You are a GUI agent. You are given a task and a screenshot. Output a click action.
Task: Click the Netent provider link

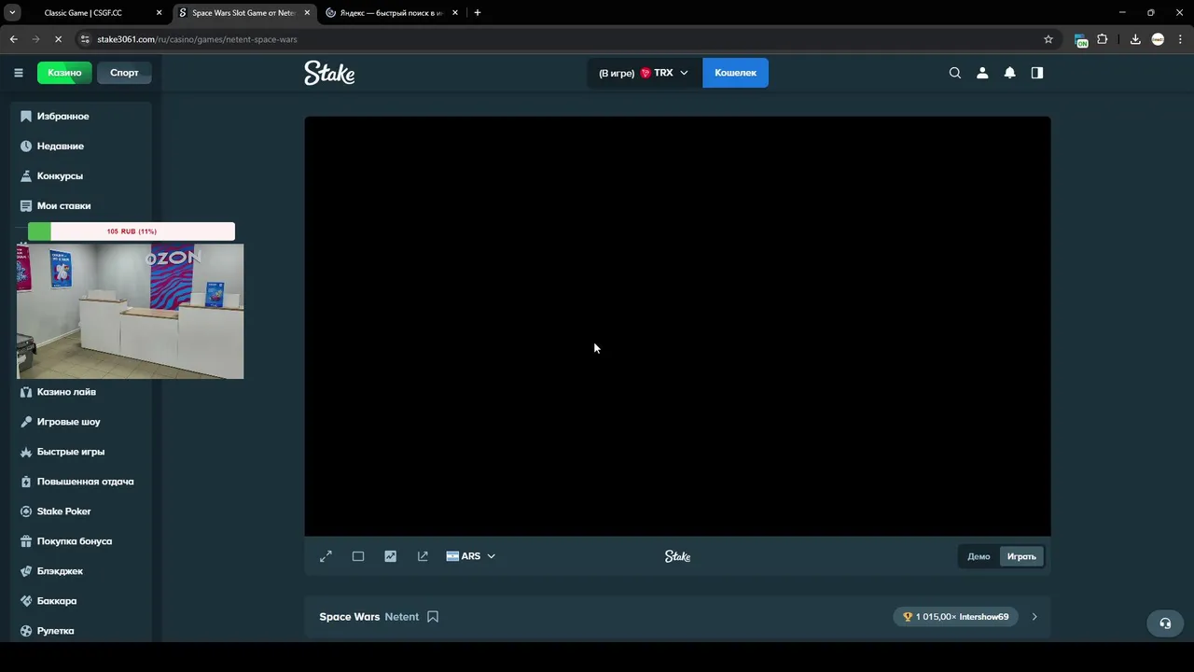(402, 617)
